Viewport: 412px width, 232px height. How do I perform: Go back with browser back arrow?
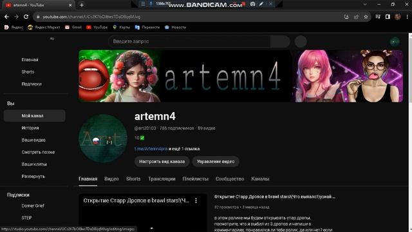pyautogui.click(x=6, y=17)
